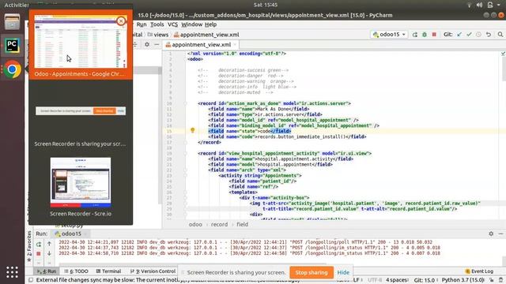The width and height of the screenshot is (506, 284).
Task: Open Files manager from the Ubuntu dock
Action: [12, 21]
